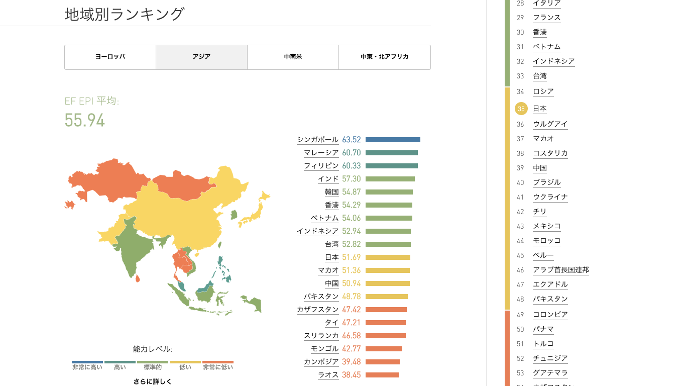Image resolution: width=686 pixels, height=386 pixels.
Task: Click 日本 at rank 35 in sidebar
Action: click(x=540, y=109)
